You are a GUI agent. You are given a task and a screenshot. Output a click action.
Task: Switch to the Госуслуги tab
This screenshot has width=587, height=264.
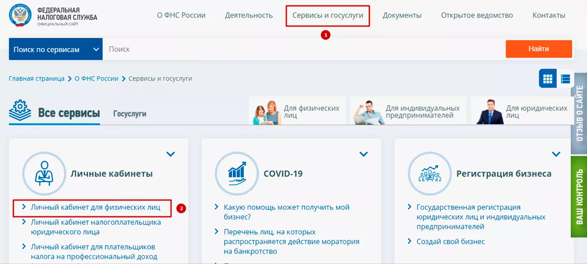click(129, 114)
